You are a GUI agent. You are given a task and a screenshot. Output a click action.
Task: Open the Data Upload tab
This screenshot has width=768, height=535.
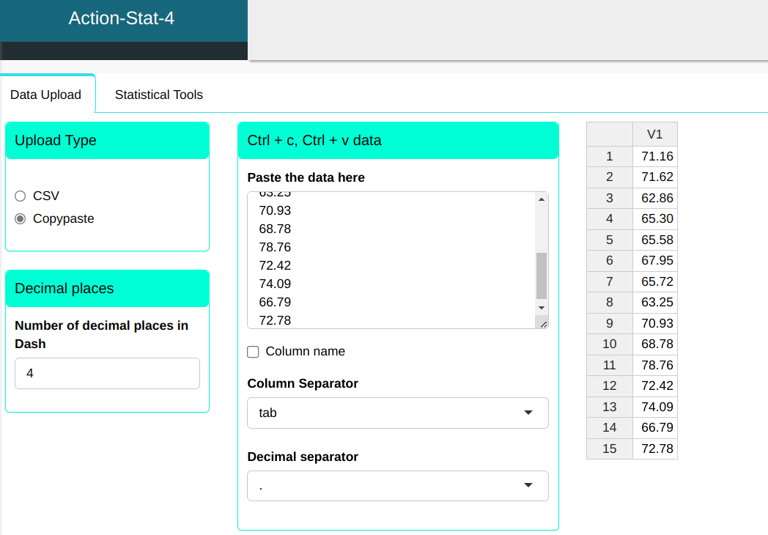pyautogui.click(x=45, y=95)
